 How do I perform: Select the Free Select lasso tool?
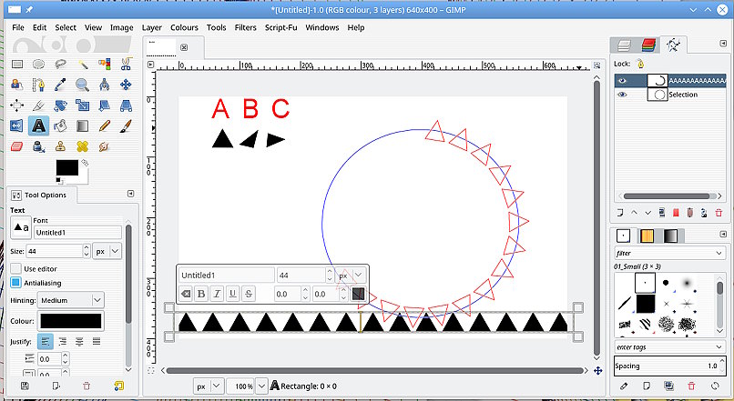pos(60,64)
